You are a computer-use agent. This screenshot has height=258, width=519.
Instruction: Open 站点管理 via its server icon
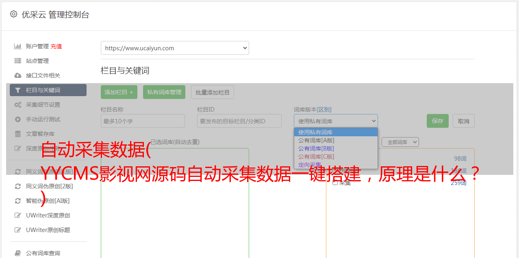pos(18,61)
